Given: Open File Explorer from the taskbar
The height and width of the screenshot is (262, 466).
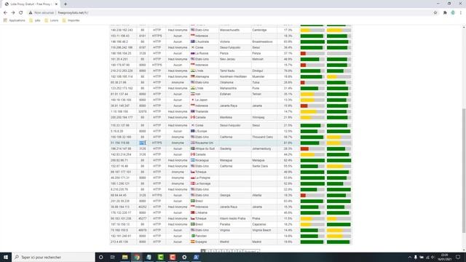Looking at the screenshot, I should coord(125,257).
